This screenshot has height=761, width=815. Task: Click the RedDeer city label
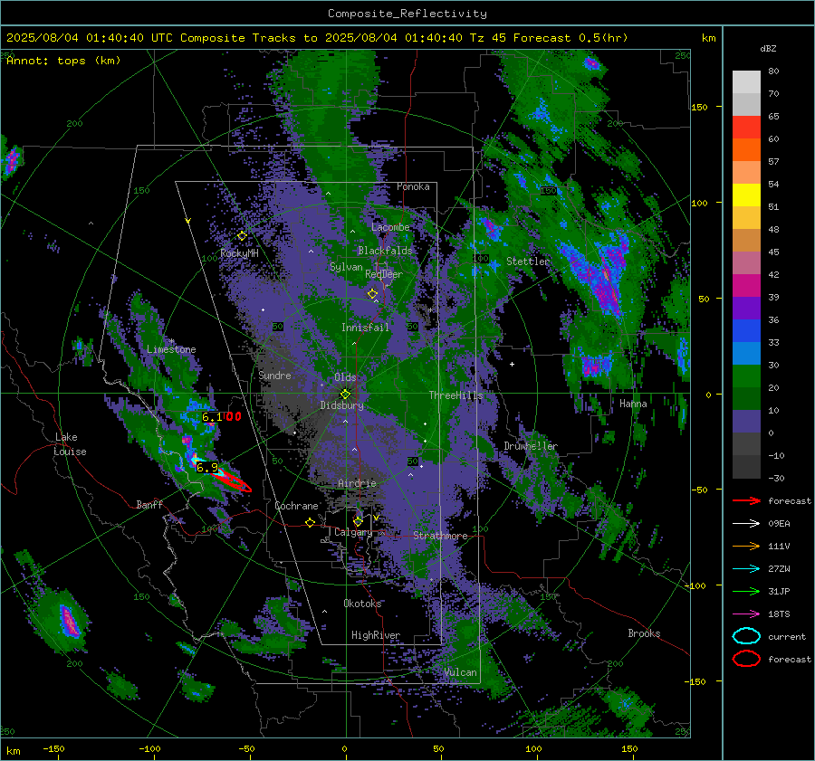tap(384, 274)
